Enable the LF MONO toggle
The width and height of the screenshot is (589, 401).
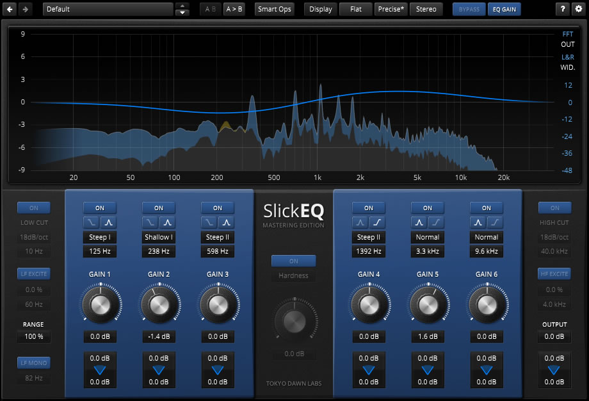click(34, 363)
